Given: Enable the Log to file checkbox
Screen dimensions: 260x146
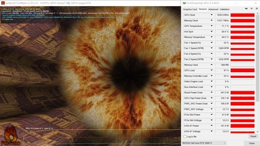Looking at the screenshot, I should tap(185, 137).
